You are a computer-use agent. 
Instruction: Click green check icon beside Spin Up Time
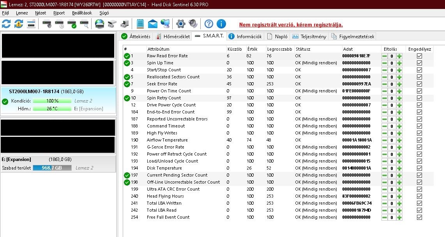127,63
